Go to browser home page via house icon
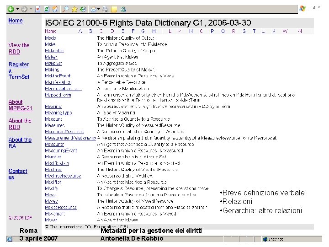Screen dimensions: 329x247 point(55,9)
